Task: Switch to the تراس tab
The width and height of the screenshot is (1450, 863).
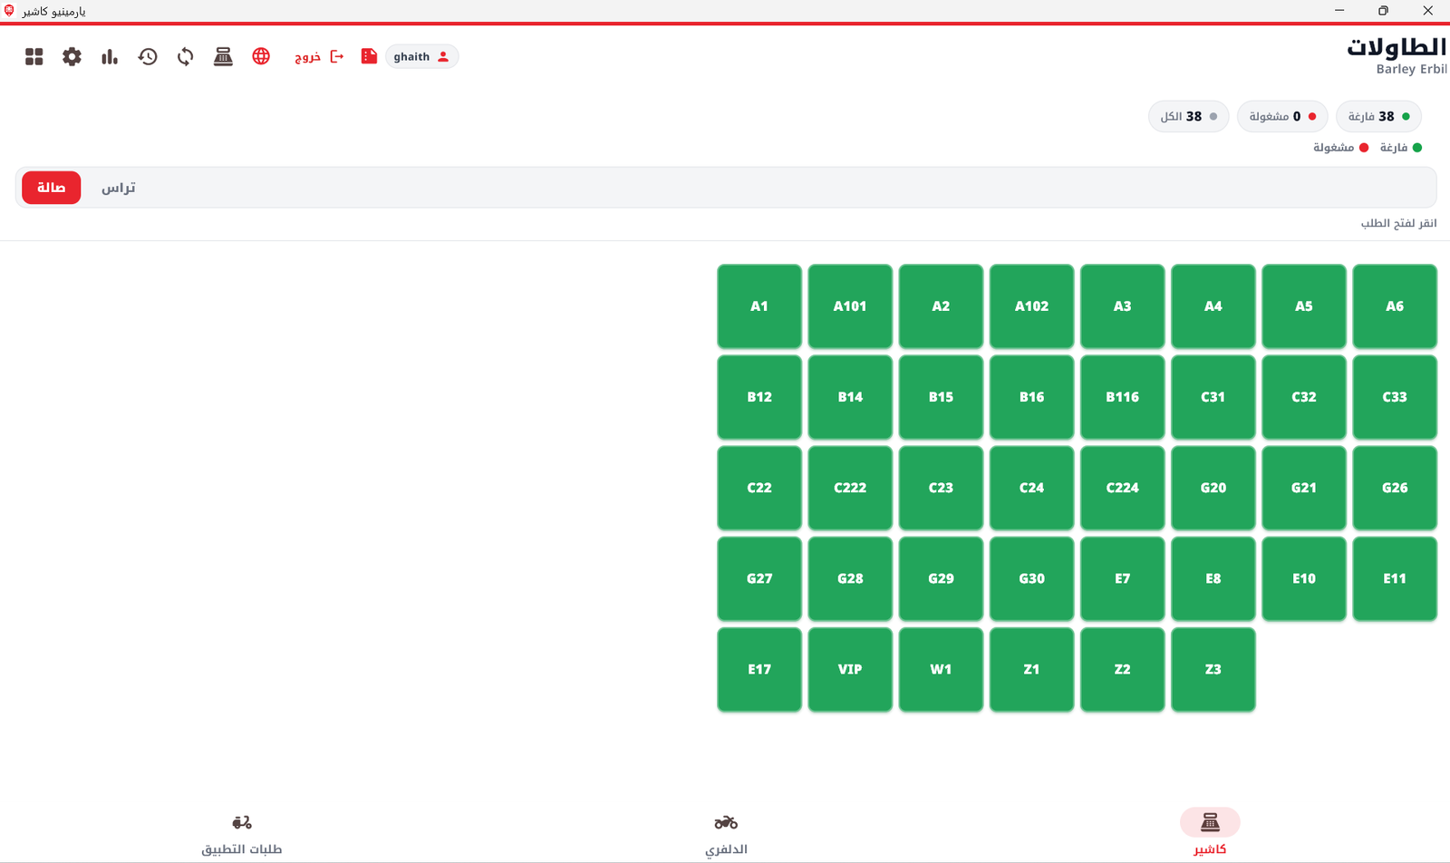Action: (x=119, y=188)
